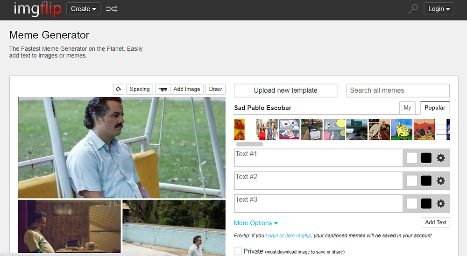Select the Batman Slapping Robin template thumbnail

click(424, 129)
